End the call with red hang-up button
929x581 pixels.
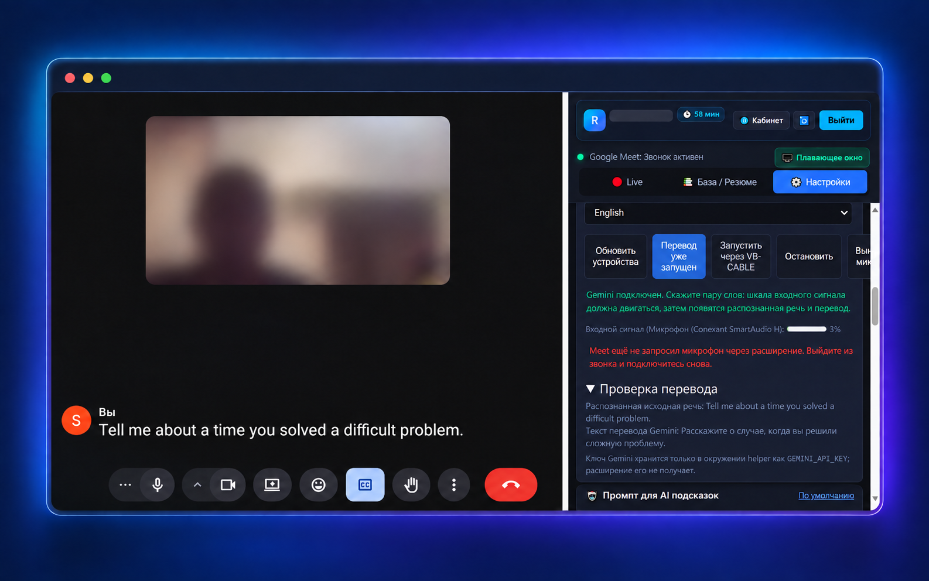tap(511, 485)
